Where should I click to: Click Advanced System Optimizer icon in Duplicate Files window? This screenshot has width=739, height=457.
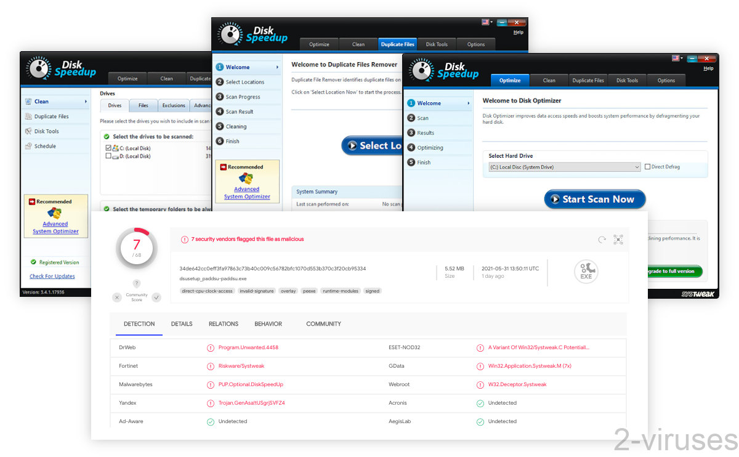tap(246, 179)
